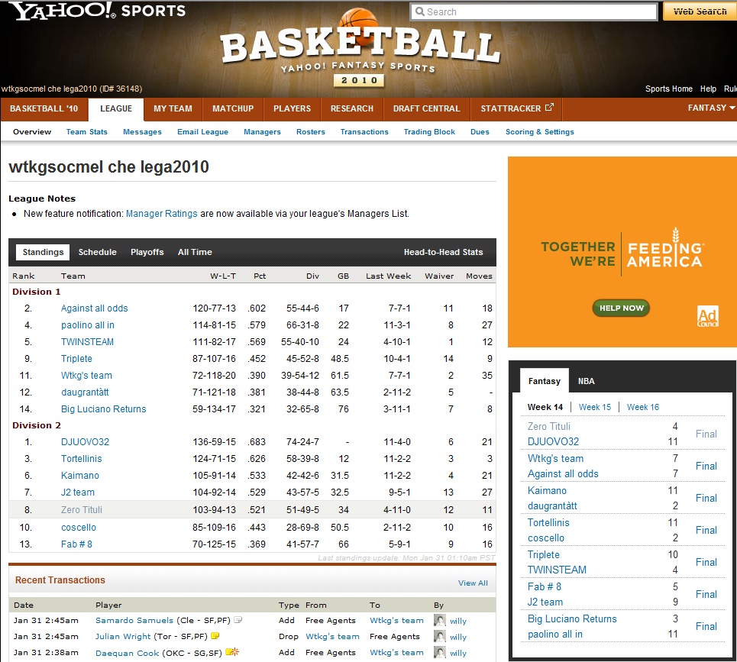The width and height of the screenshot is (737, 662).
Task: Show Week 15 matchups
Action: [594, 407]
